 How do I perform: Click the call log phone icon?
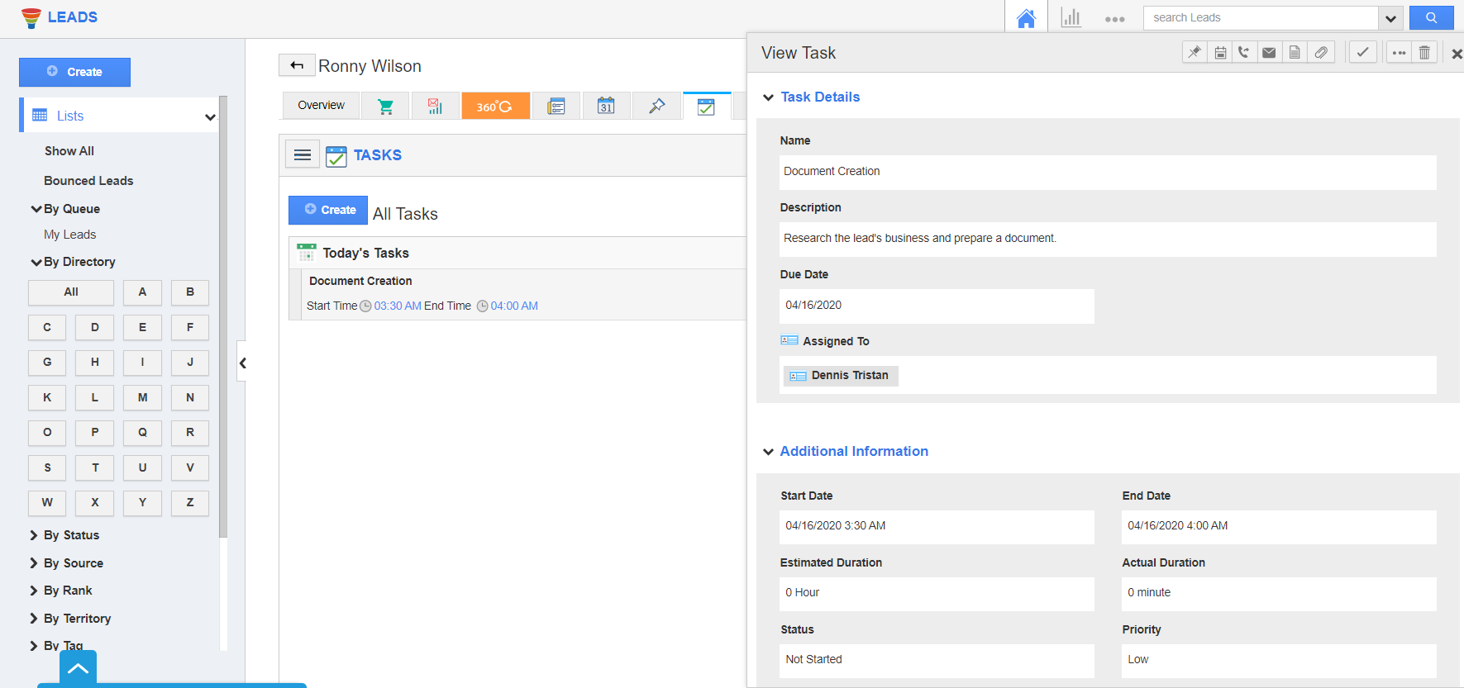1244,53
